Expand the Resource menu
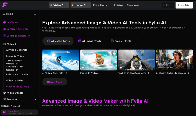 135,5
